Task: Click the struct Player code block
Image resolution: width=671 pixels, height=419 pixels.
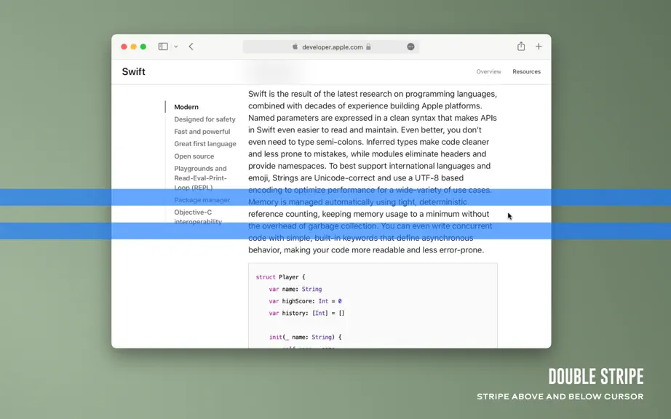Action: (373, 306)
